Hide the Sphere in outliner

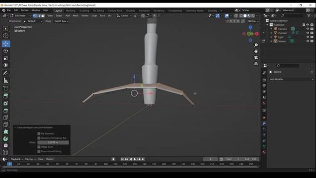click(x=308, y=41)
